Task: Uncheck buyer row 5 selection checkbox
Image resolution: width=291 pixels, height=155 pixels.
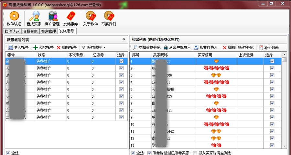Action: (x=272, y=89)
